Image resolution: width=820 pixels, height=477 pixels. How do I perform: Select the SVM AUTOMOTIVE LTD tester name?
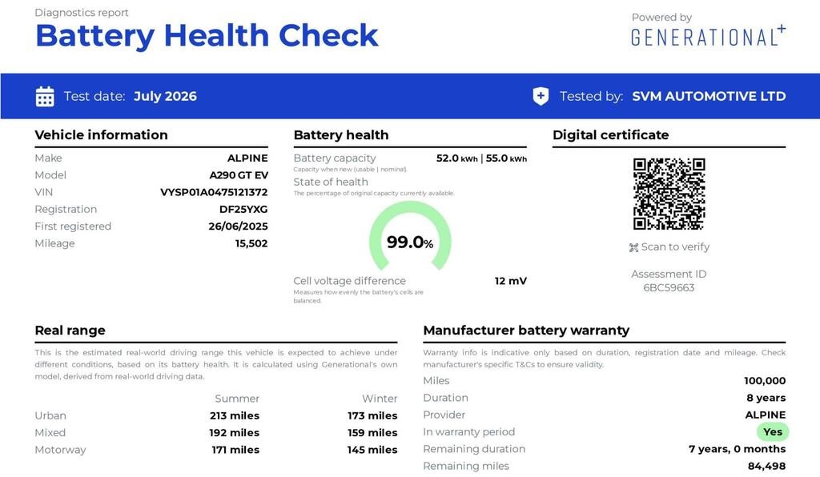pyautogui.click(x=709, y=96)
